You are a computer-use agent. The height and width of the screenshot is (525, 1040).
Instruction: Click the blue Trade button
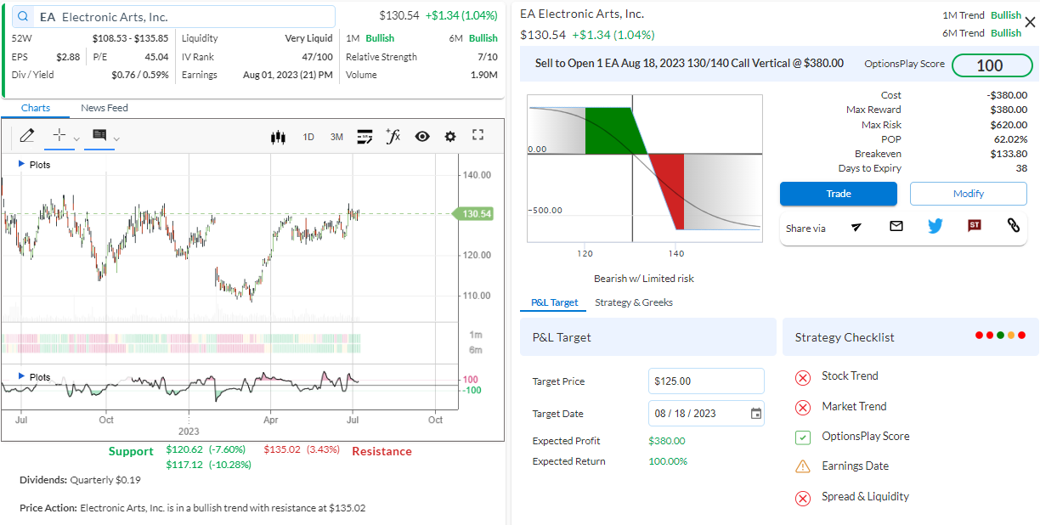point(839,194)
